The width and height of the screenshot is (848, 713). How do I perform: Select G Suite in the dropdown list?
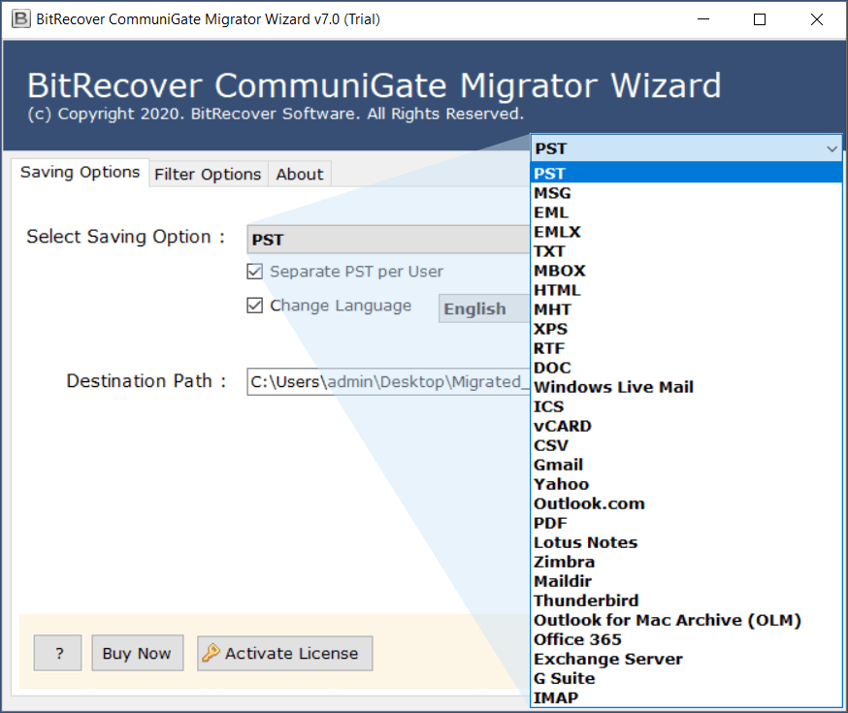(x=686, y=679)
